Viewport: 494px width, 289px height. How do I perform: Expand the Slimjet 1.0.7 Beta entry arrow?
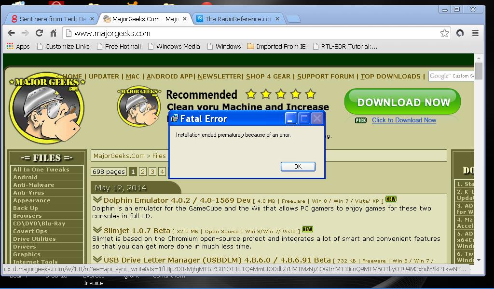tap(97, 230)
